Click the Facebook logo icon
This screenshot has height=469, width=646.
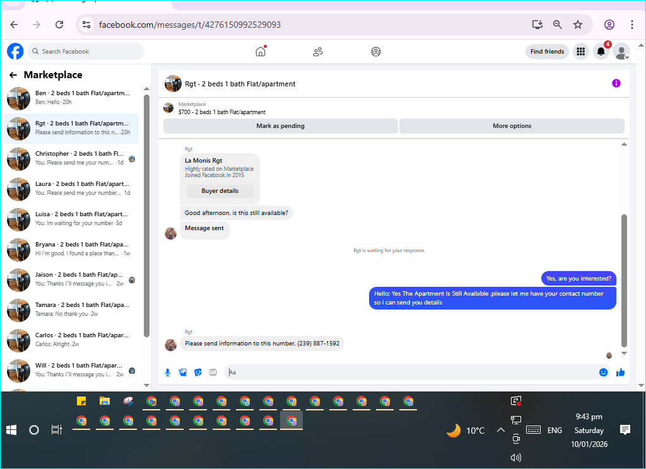tap(15, 52)
